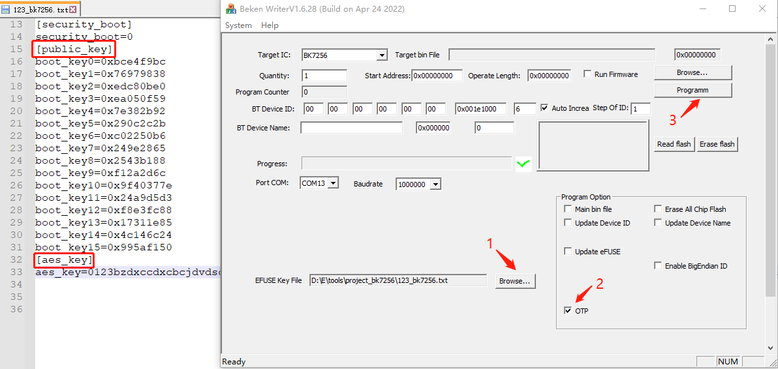The width and height of the screenshot is (778, 369).
Task: Enable Erase All Chip Flash checkbox
Action: pos(658,209)
